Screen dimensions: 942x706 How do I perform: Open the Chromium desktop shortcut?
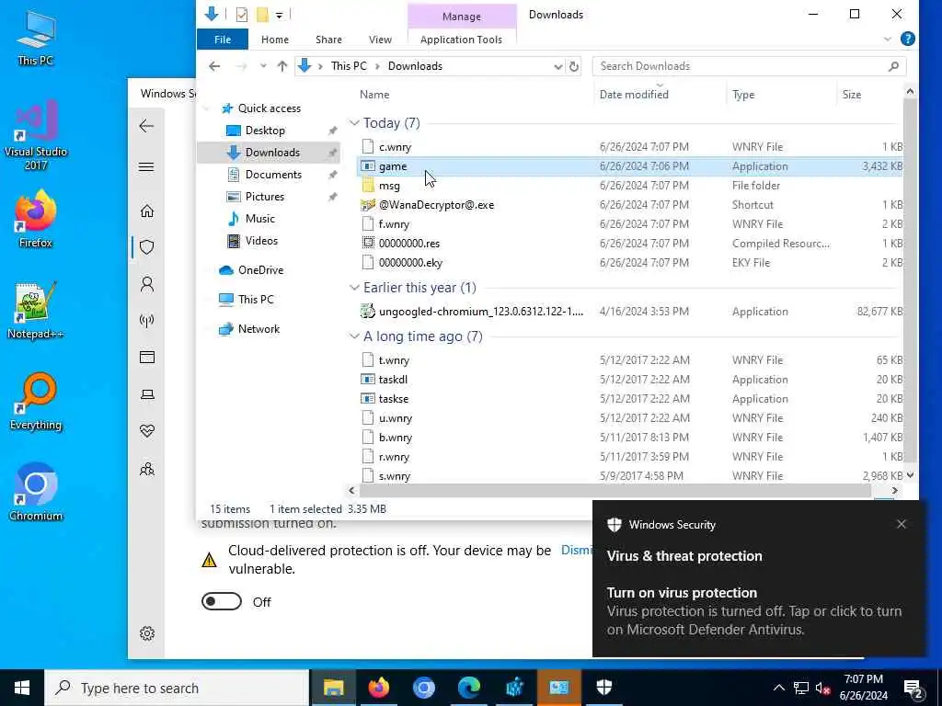(x=36, y=493)
